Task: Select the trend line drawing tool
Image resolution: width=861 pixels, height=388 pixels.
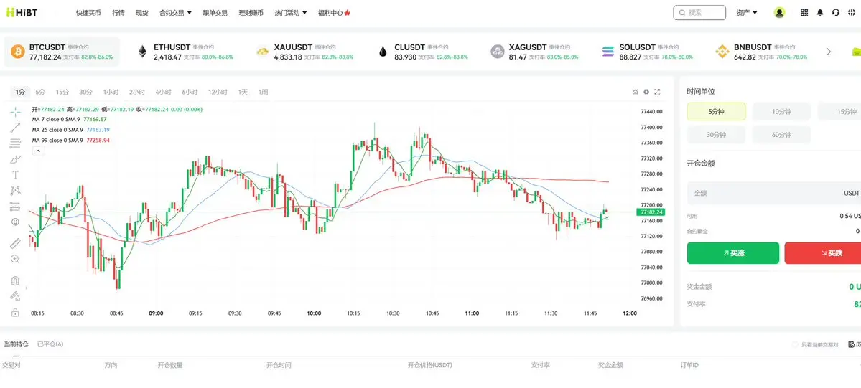Action: point(15,128)
